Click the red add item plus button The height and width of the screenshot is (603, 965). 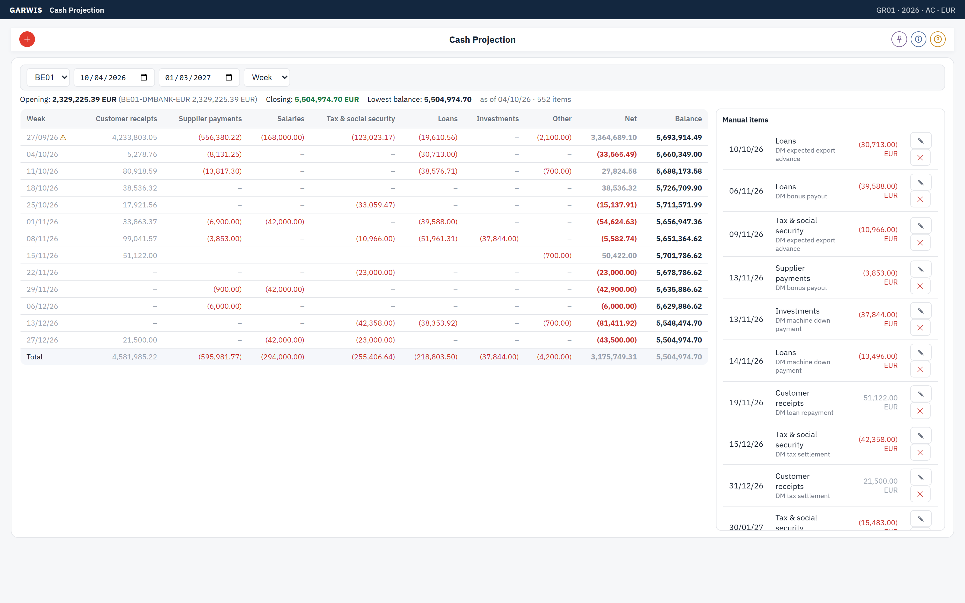[27, 39]
